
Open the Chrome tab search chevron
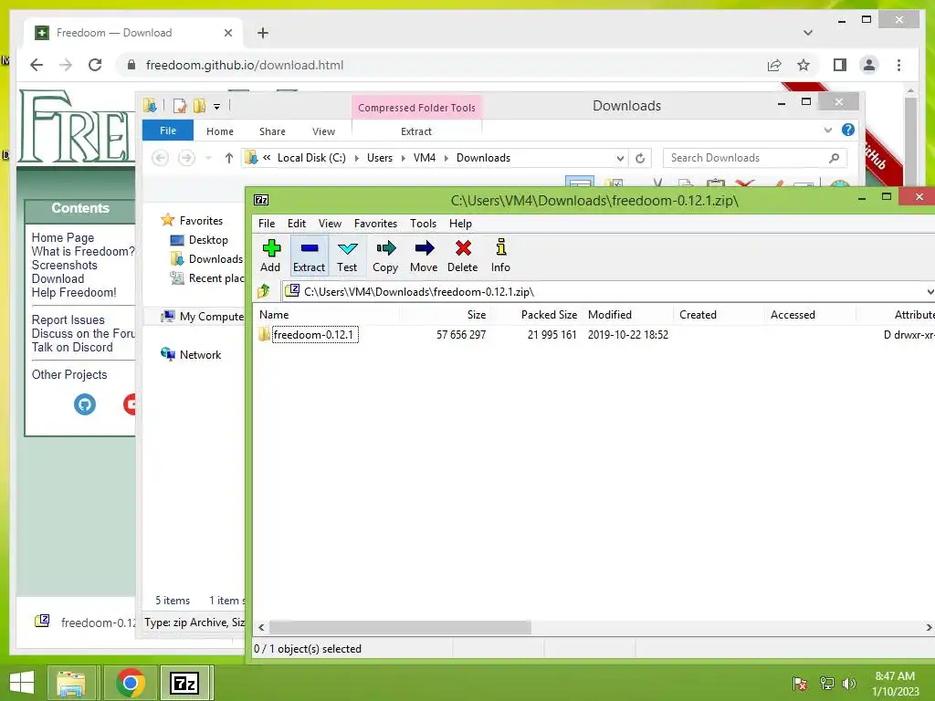pyautogui.click(x=808, y=33)
